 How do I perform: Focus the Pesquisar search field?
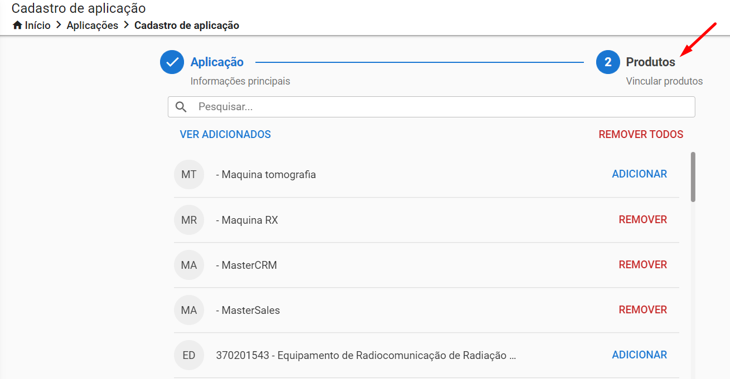tap(432, 107)
